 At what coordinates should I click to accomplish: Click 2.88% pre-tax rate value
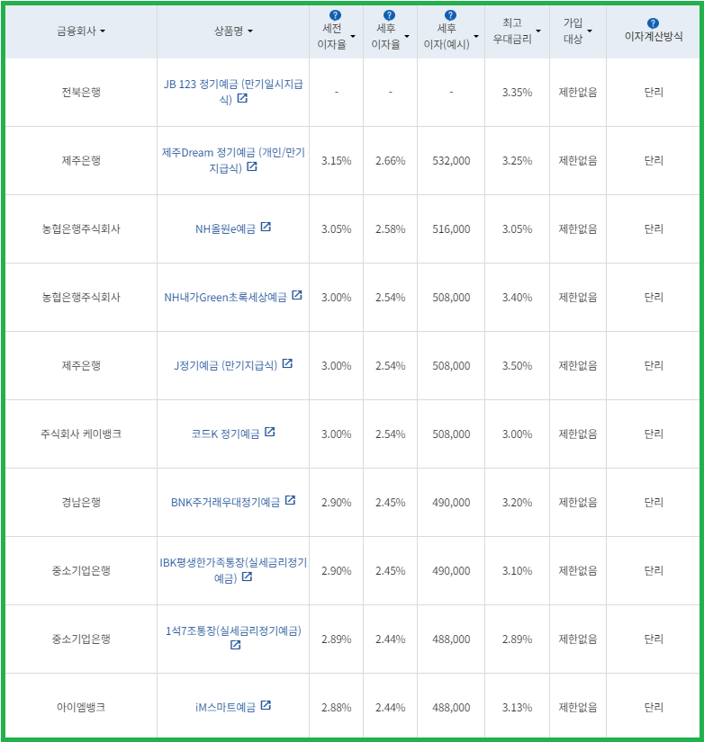(337, 708)
